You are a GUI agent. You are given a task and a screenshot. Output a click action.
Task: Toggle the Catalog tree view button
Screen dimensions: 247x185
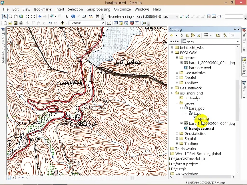(x=225, y=35)
